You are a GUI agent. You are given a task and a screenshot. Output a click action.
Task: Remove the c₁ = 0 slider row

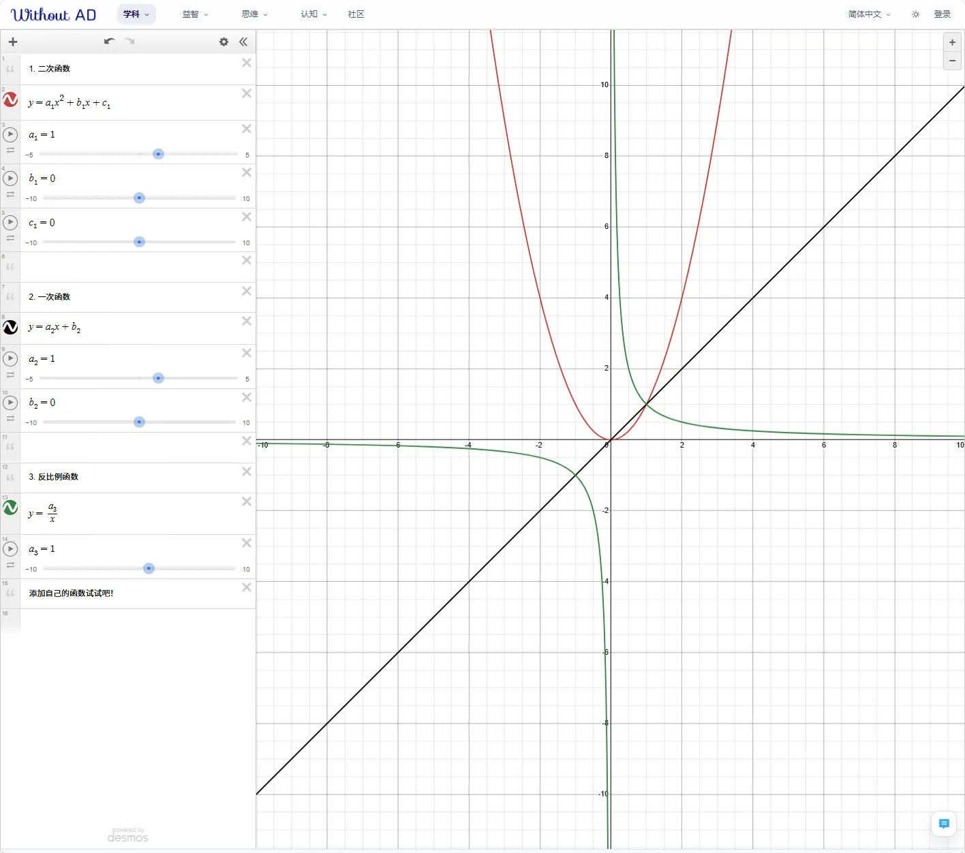point(247,217)
